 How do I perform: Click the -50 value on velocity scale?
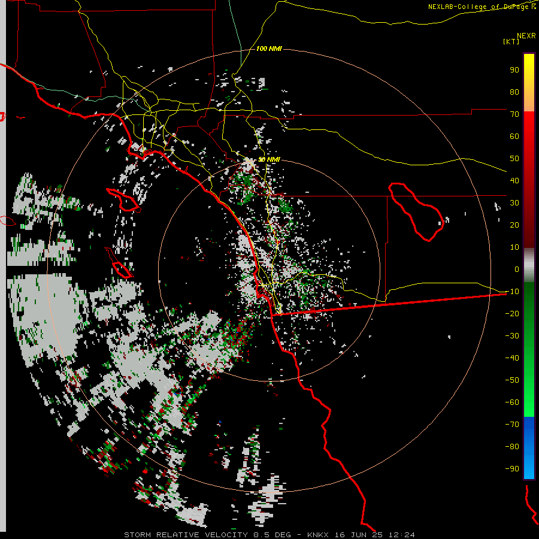point(512,380)
